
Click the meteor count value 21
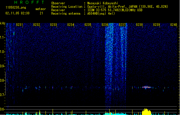point(41,13)
